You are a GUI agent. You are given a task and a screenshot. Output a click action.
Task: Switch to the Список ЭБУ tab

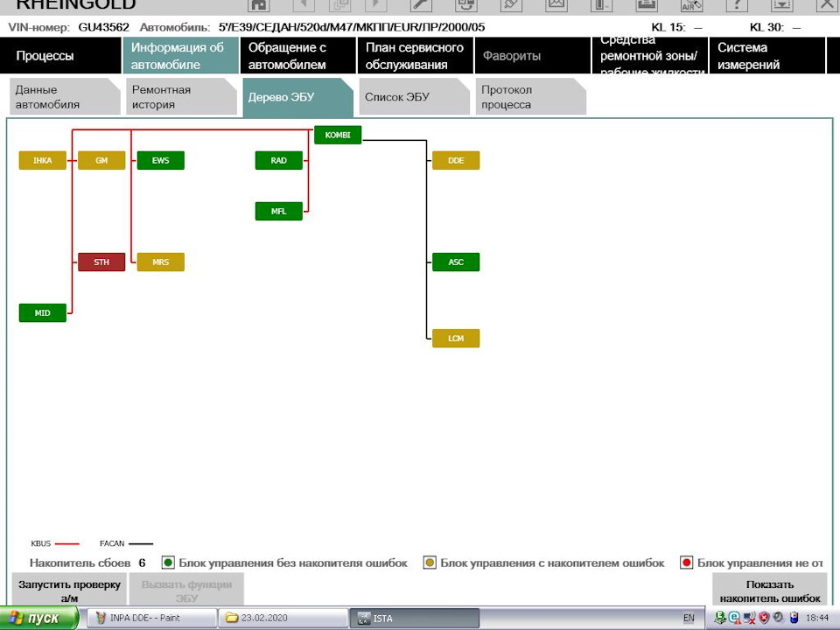tap(415, 96)
